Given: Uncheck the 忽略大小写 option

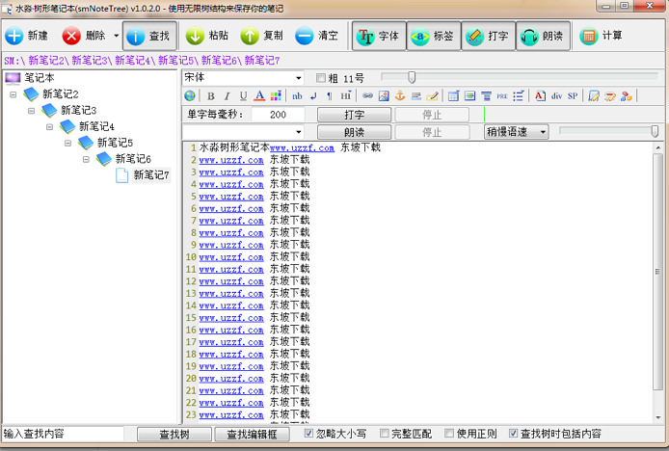Looking at the screenshot, I should (309, 434).
